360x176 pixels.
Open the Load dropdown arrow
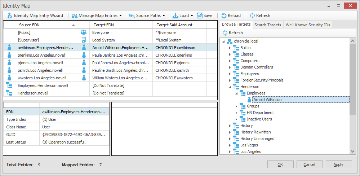[192, 16]
